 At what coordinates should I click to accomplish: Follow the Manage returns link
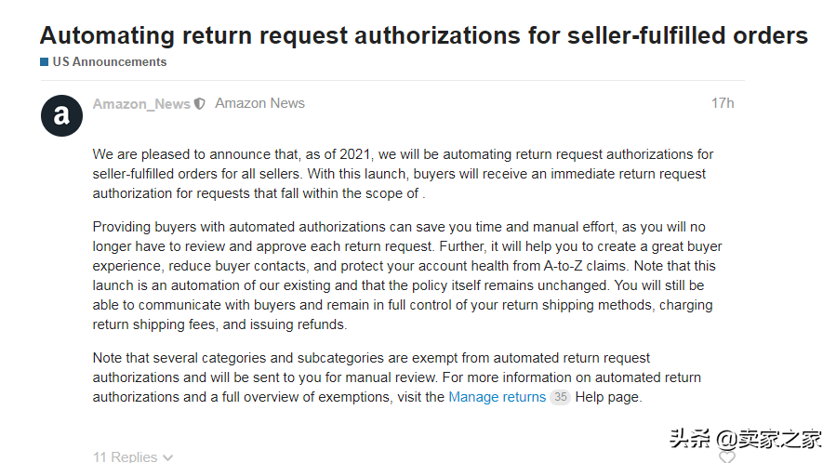point(497,397)
